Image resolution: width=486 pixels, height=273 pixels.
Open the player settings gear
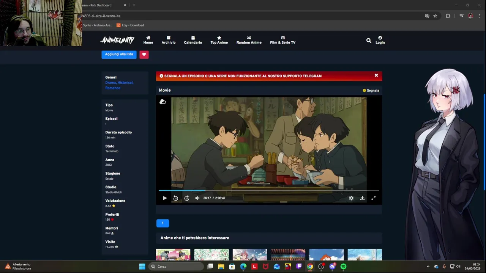click(351, 198)
